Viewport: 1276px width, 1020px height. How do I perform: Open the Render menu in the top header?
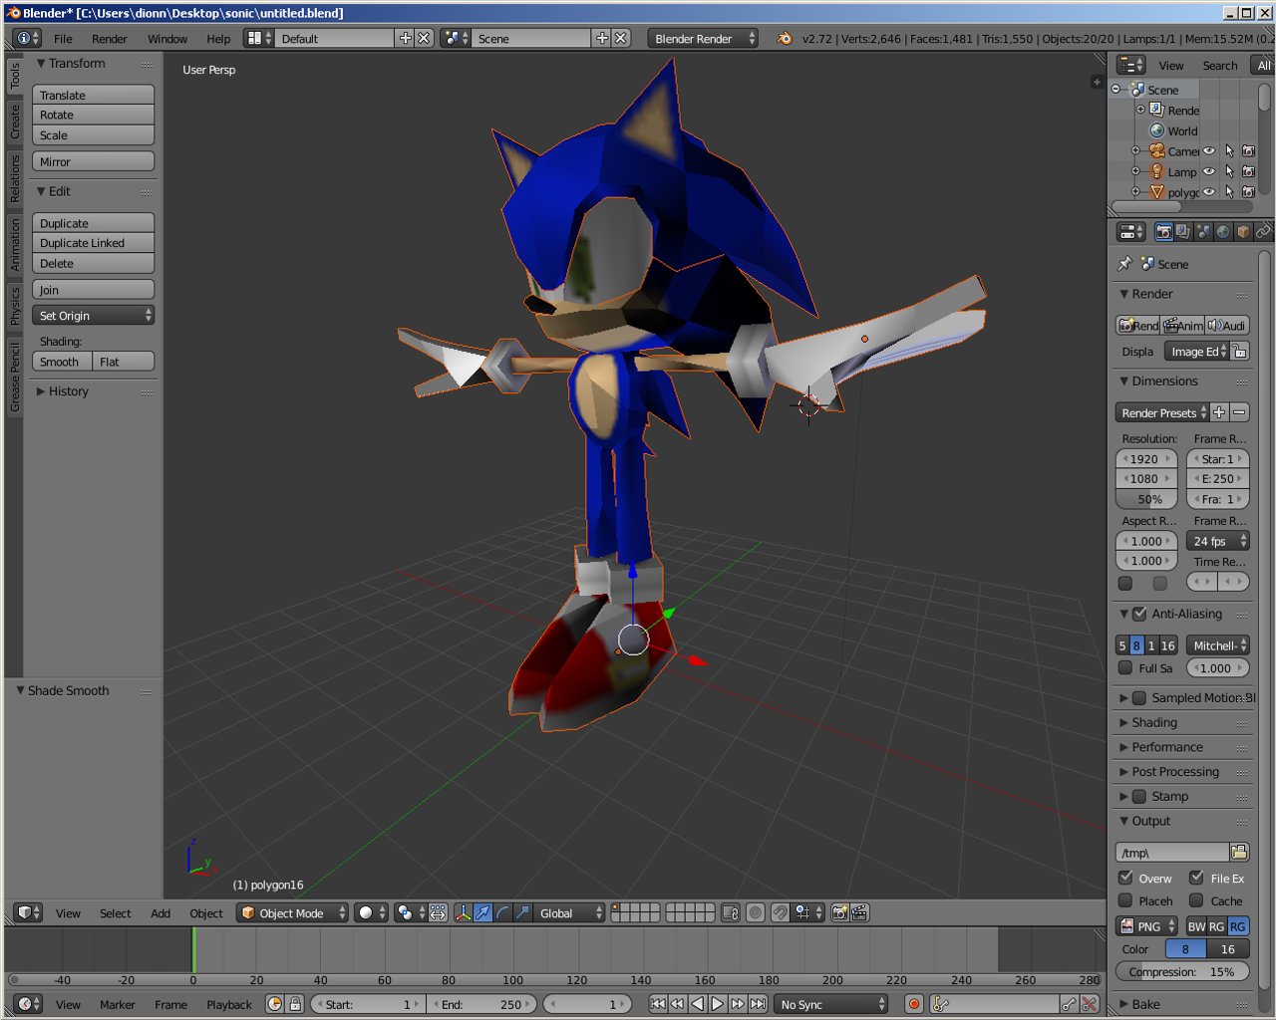point(109,39)
